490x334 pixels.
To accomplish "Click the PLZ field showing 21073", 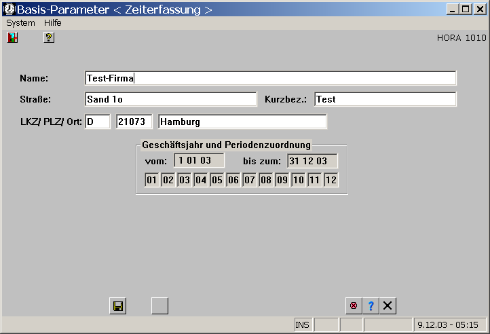I will pos(134,122).
